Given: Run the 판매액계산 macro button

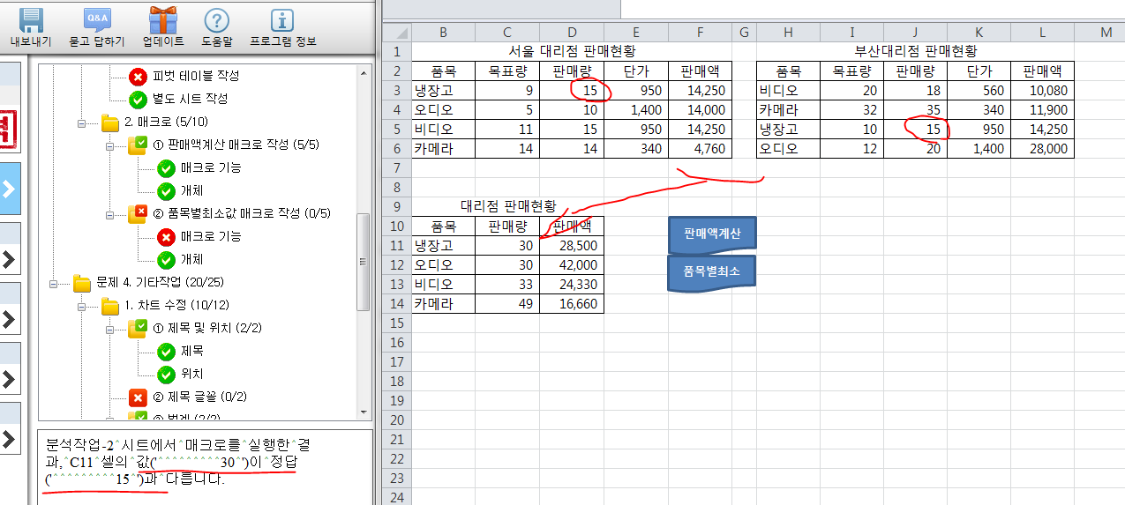Looking at the screenshot, I should (711, 234).
